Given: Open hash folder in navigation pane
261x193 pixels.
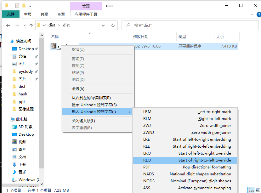Looking at the screenshot, I should coord(23,94).
